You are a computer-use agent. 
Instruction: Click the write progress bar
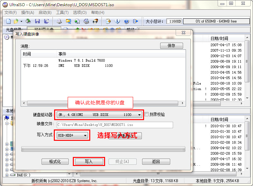click(103, 149)
